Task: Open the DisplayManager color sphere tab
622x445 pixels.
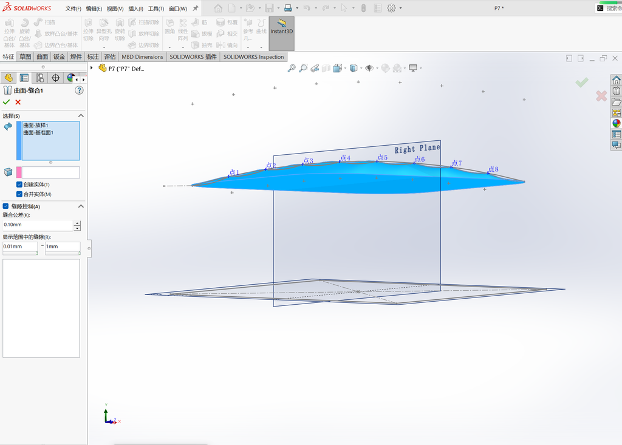Action: click(x=70, y=78)
